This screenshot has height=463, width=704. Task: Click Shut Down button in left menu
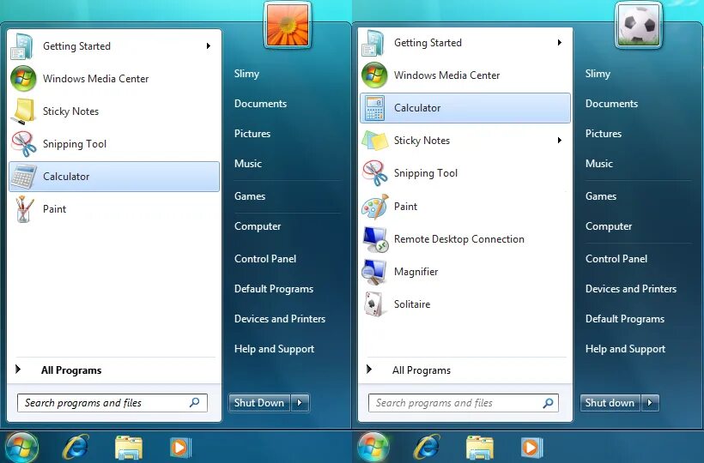259,403
